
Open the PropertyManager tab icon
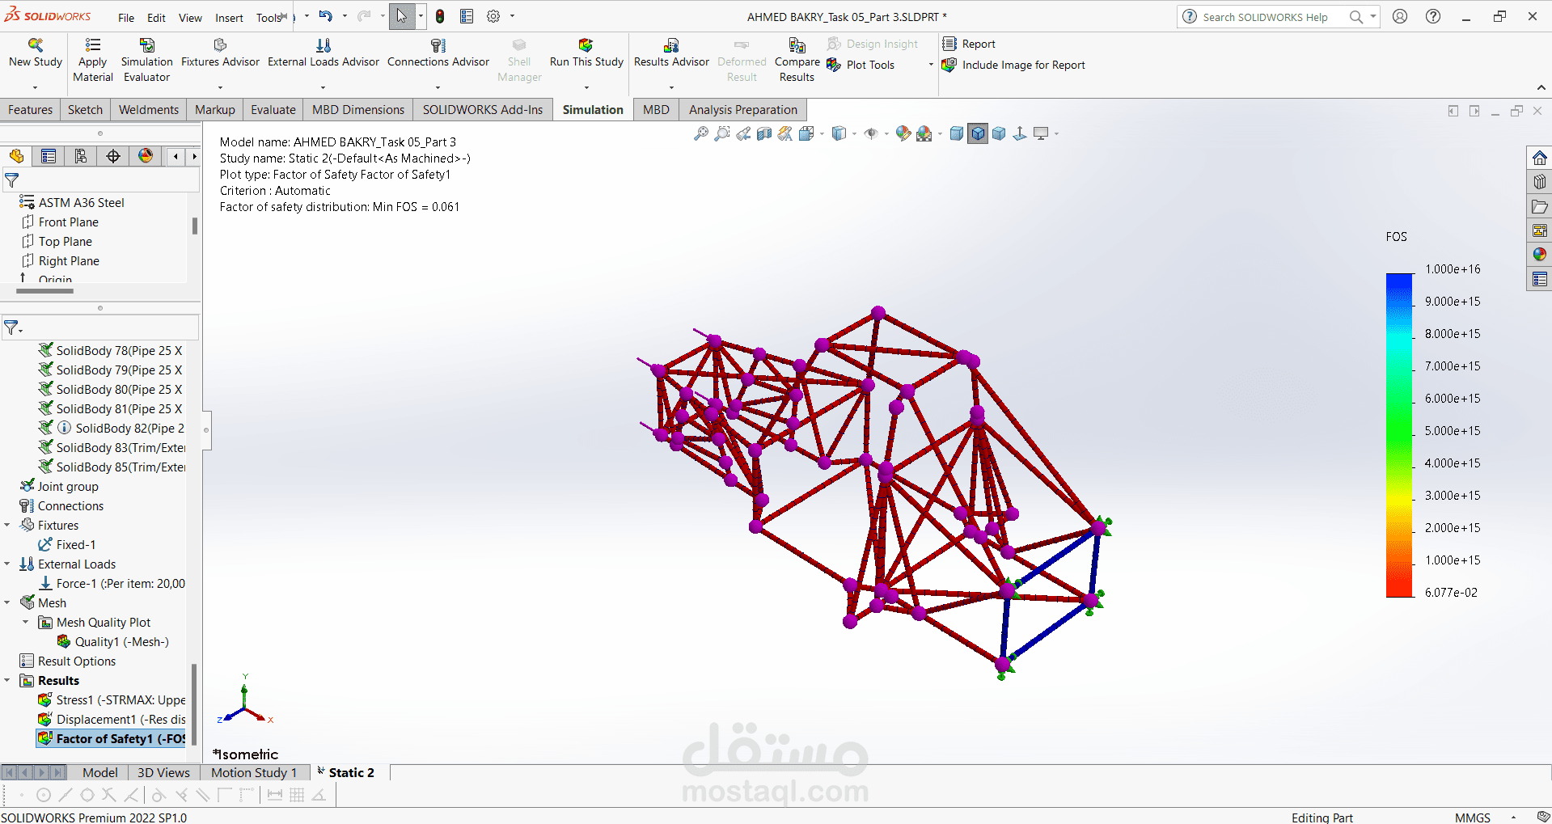(49, 156)
